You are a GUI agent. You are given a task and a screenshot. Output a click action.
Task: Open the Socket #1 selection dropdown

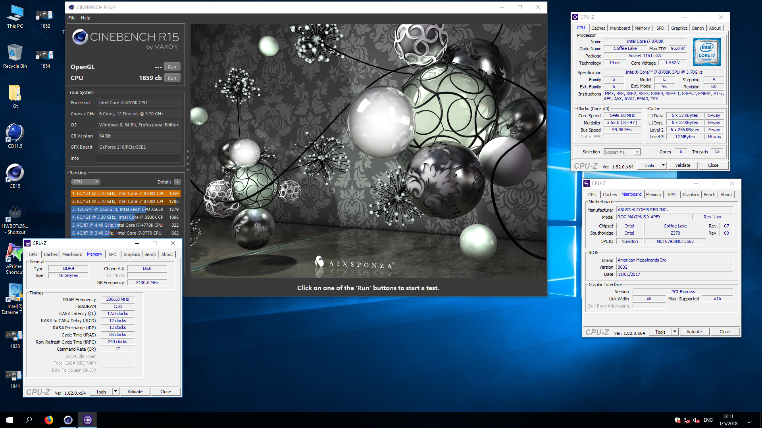click(x=622, y=152)
